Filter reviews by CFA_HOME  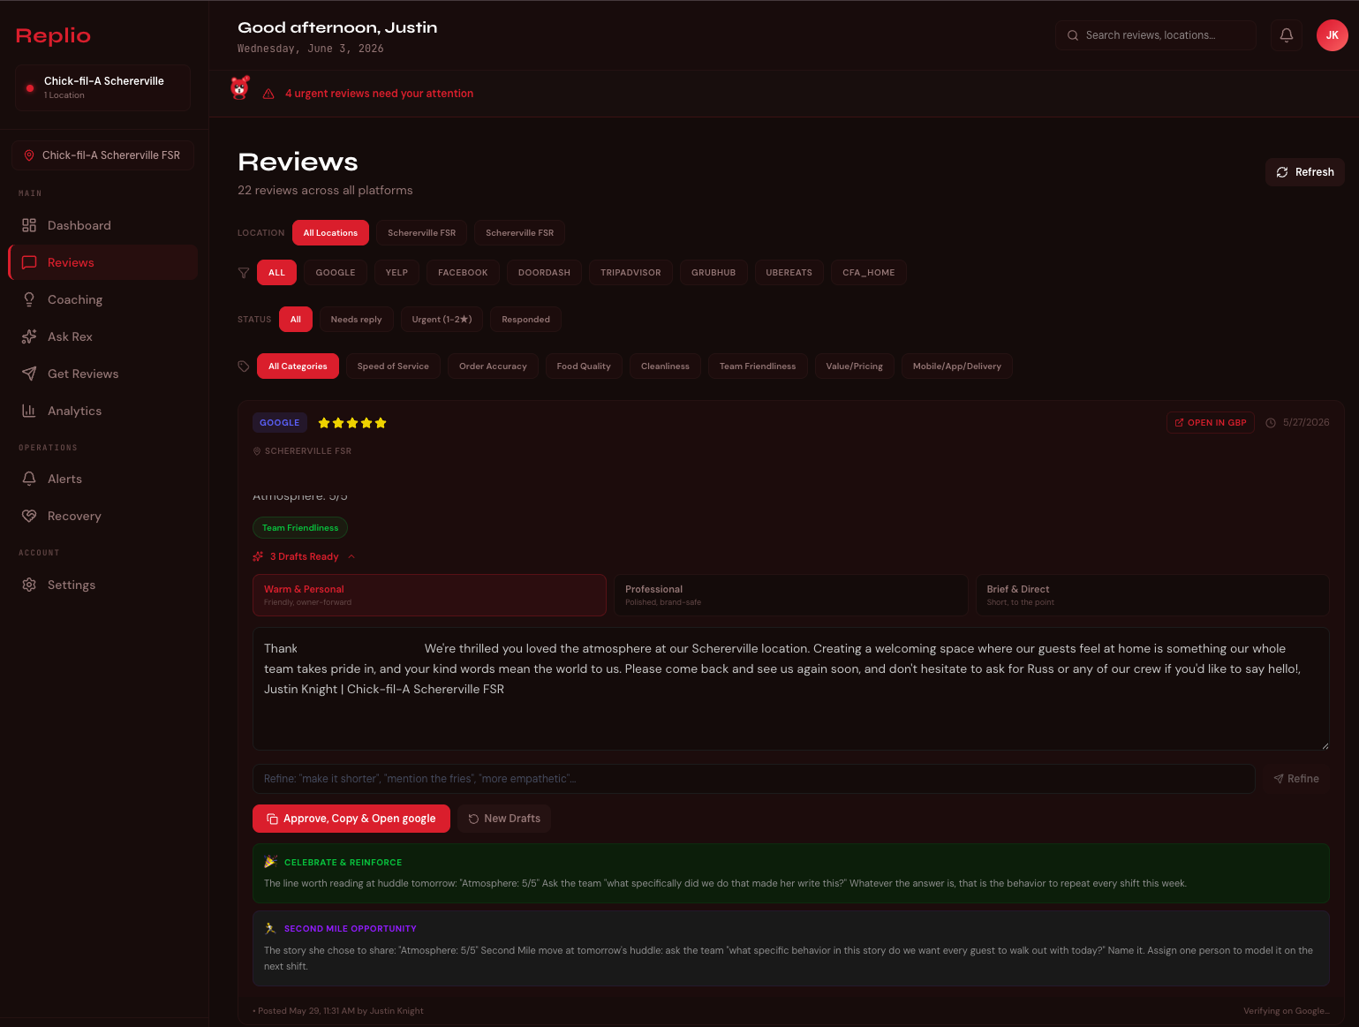[868, 273]
